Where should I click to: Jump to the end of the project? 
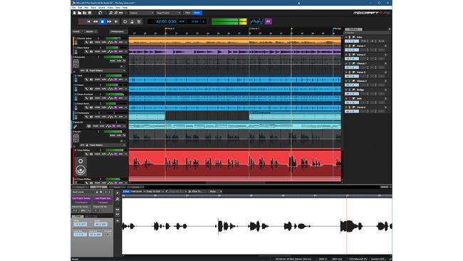116,21
